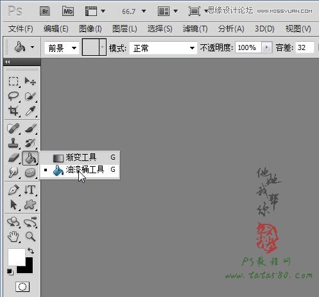Select the Move tool
319x297 pixels.
click(30, 81)
